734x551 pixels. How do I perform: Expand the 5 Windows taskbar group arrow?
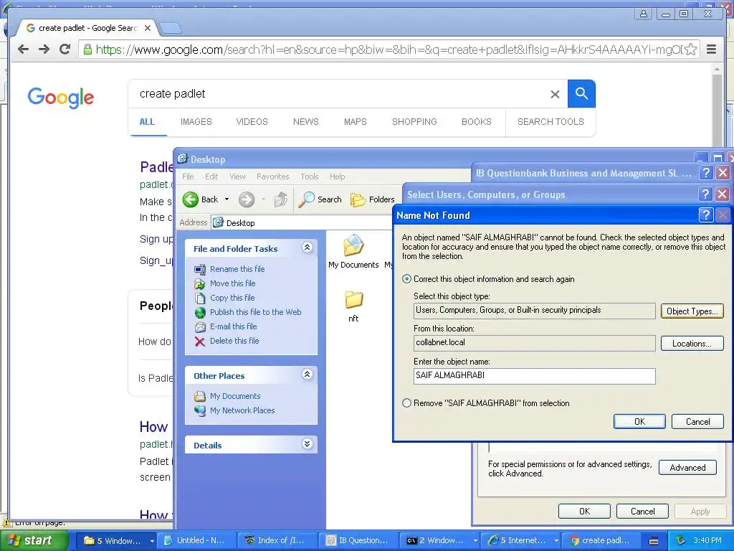pos(152,541)
